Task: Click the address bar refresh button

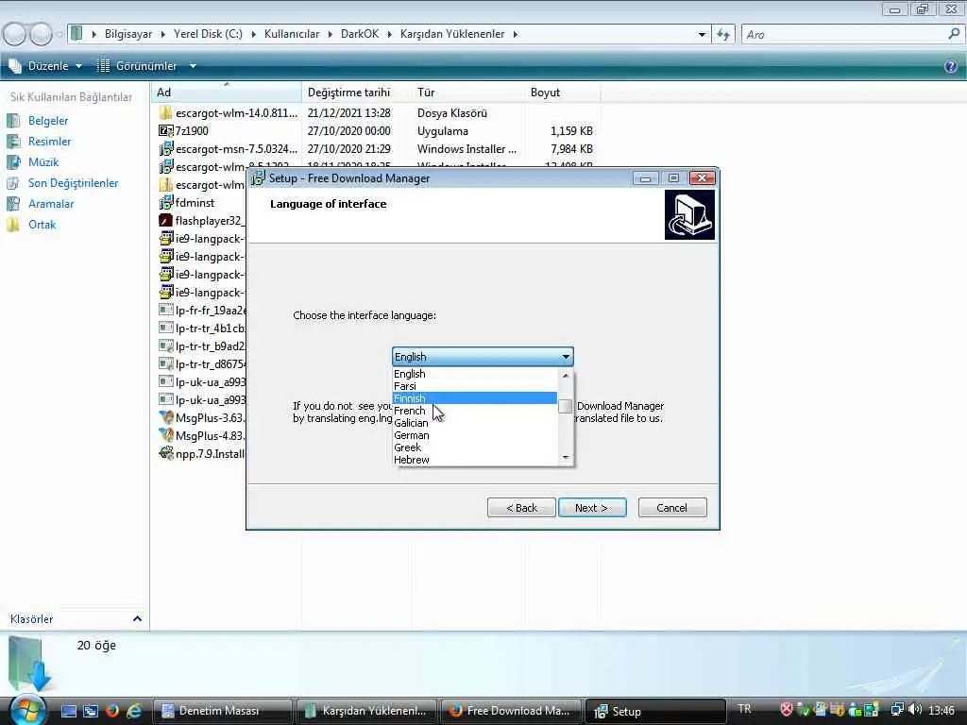Action: coord(723,35)
